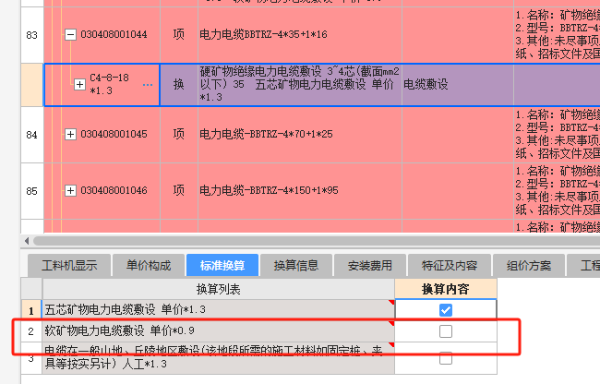Select conversion row 软矿物电力电缆敷设 单价*0.9

tap(218, 331)
